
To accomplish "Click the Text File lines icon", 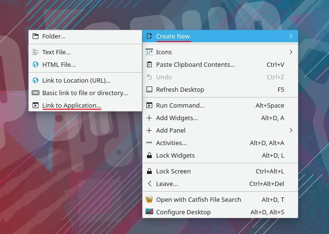I will pyautogui.click(x=35, y=52).
